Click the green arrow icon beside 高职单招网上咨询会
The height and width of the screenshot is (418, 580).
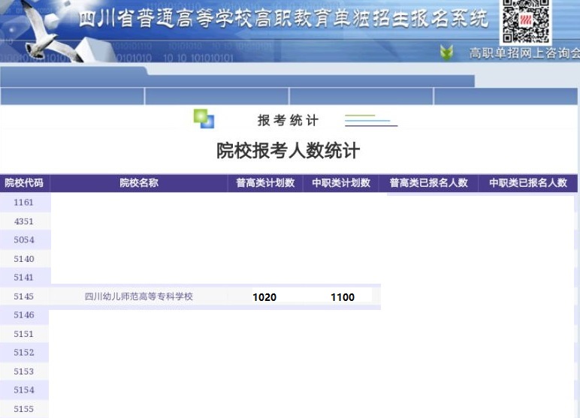tap(446, 53)
